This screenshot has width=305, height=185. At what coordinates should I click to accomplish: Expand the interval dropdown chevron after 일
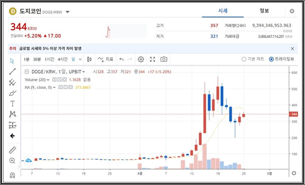coord(80,60)
